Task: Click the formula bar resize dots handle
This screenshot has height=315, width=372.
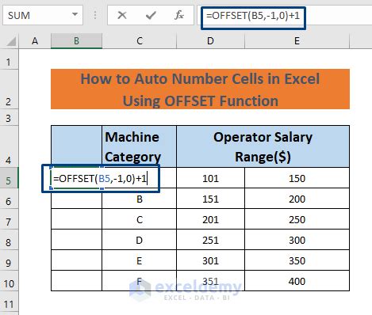Action: [95, 15]
